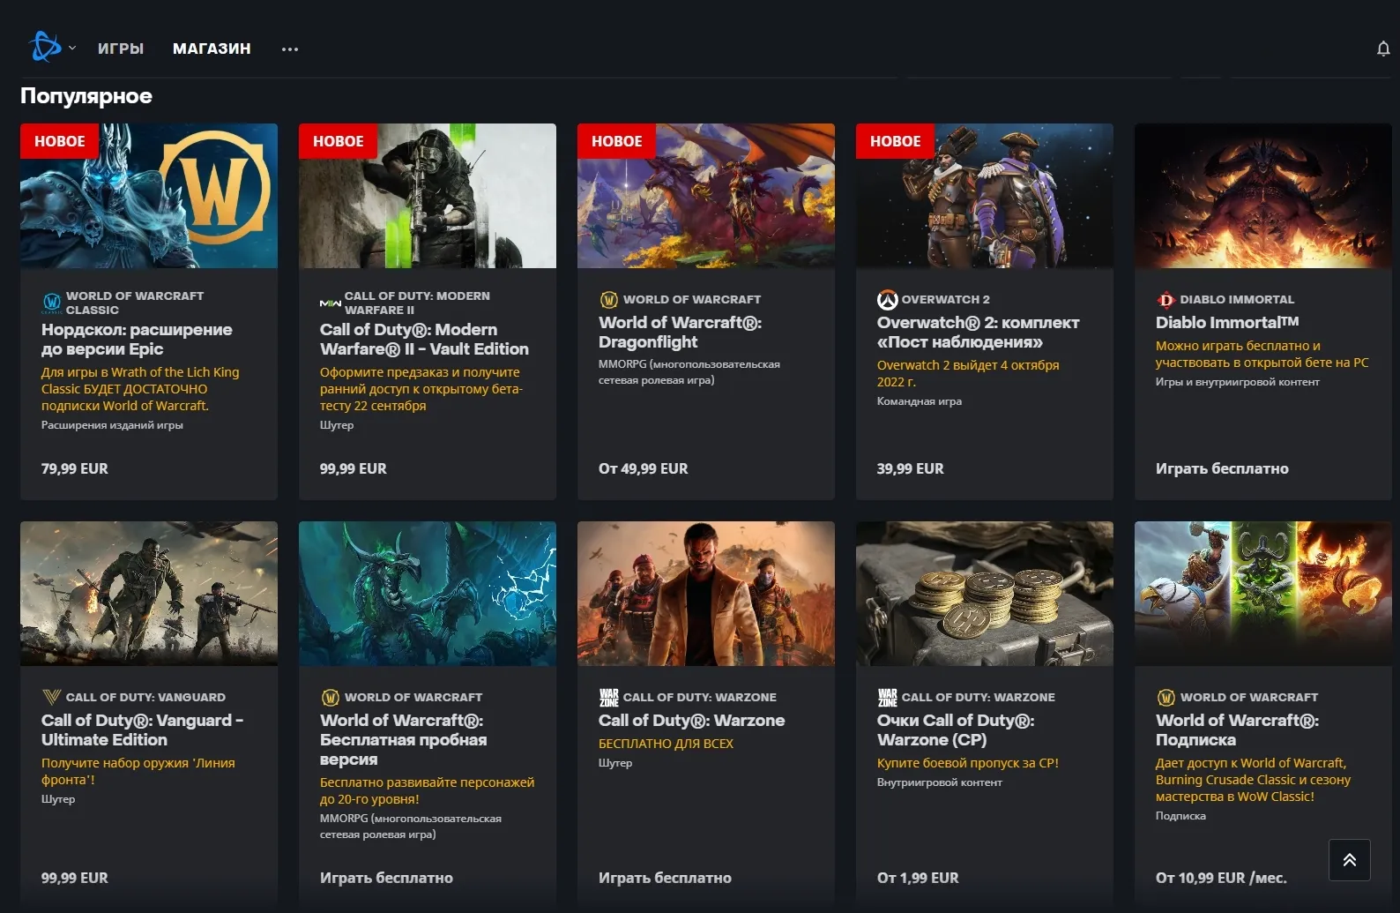The width and height of the screenshot is (1400, 913).
Task: Click Overwatch 2 выйдет 4 октября text
Action: point(968,373)
